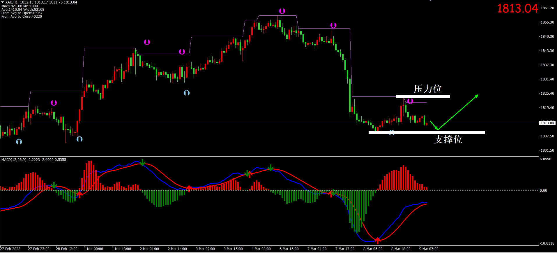
Task: Select the 0.00 MACD zero level label
Action: tap(543, 191)
